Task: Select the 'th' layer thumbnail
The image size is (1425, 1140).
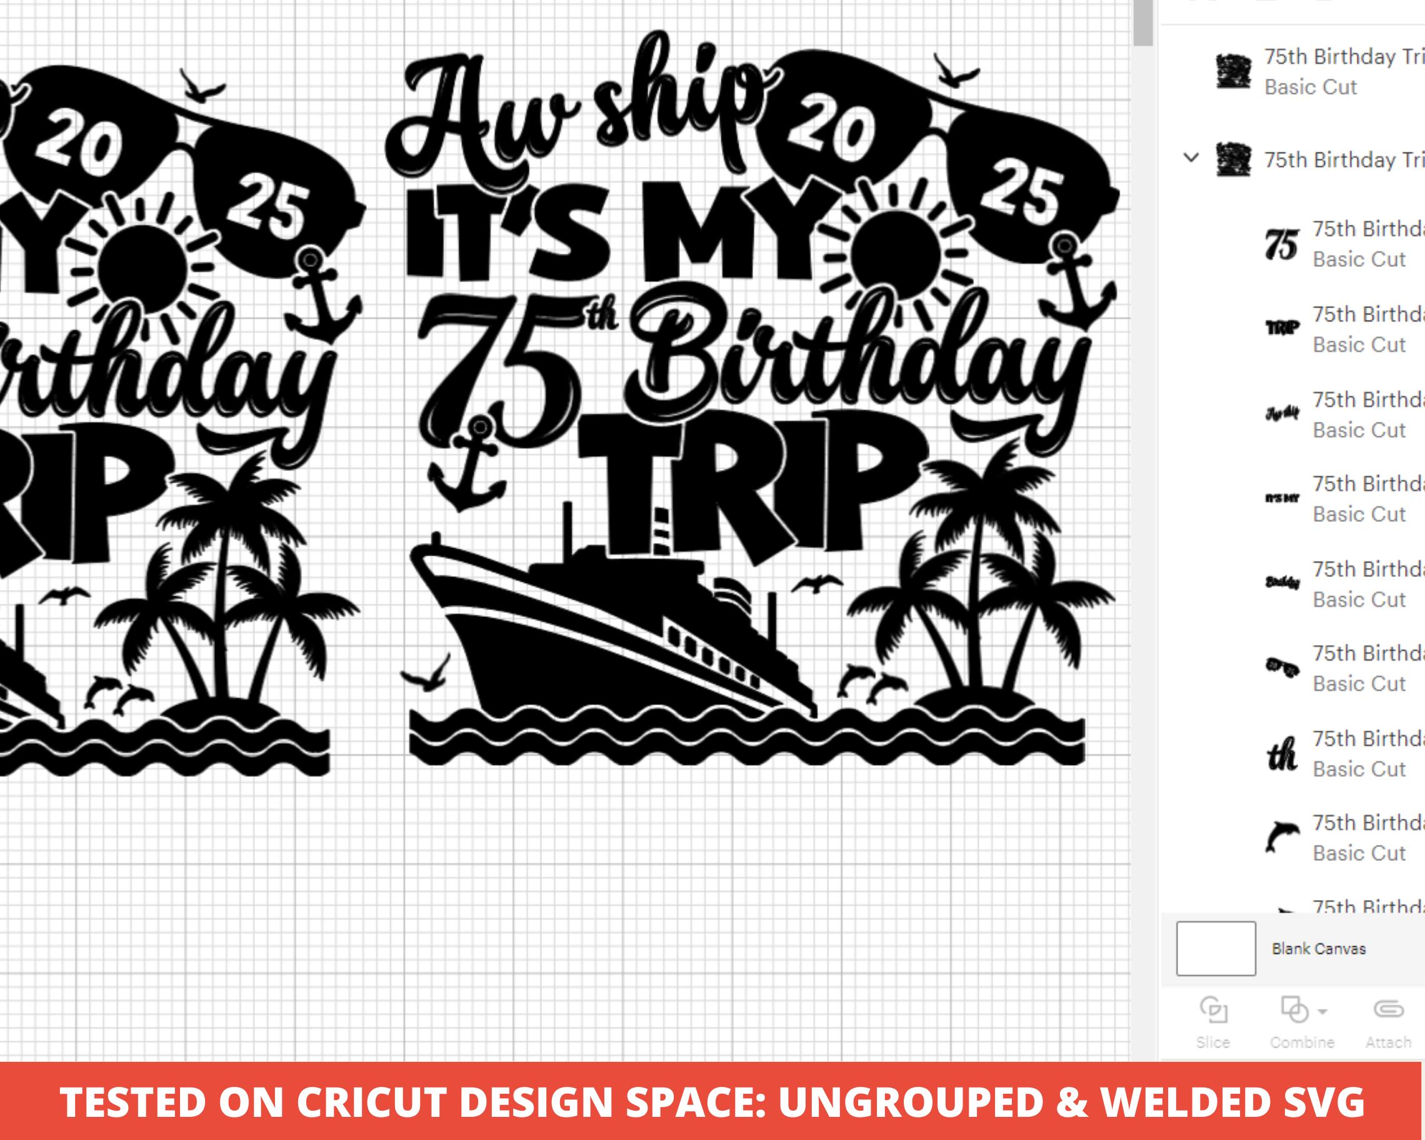Action: 1282,755
